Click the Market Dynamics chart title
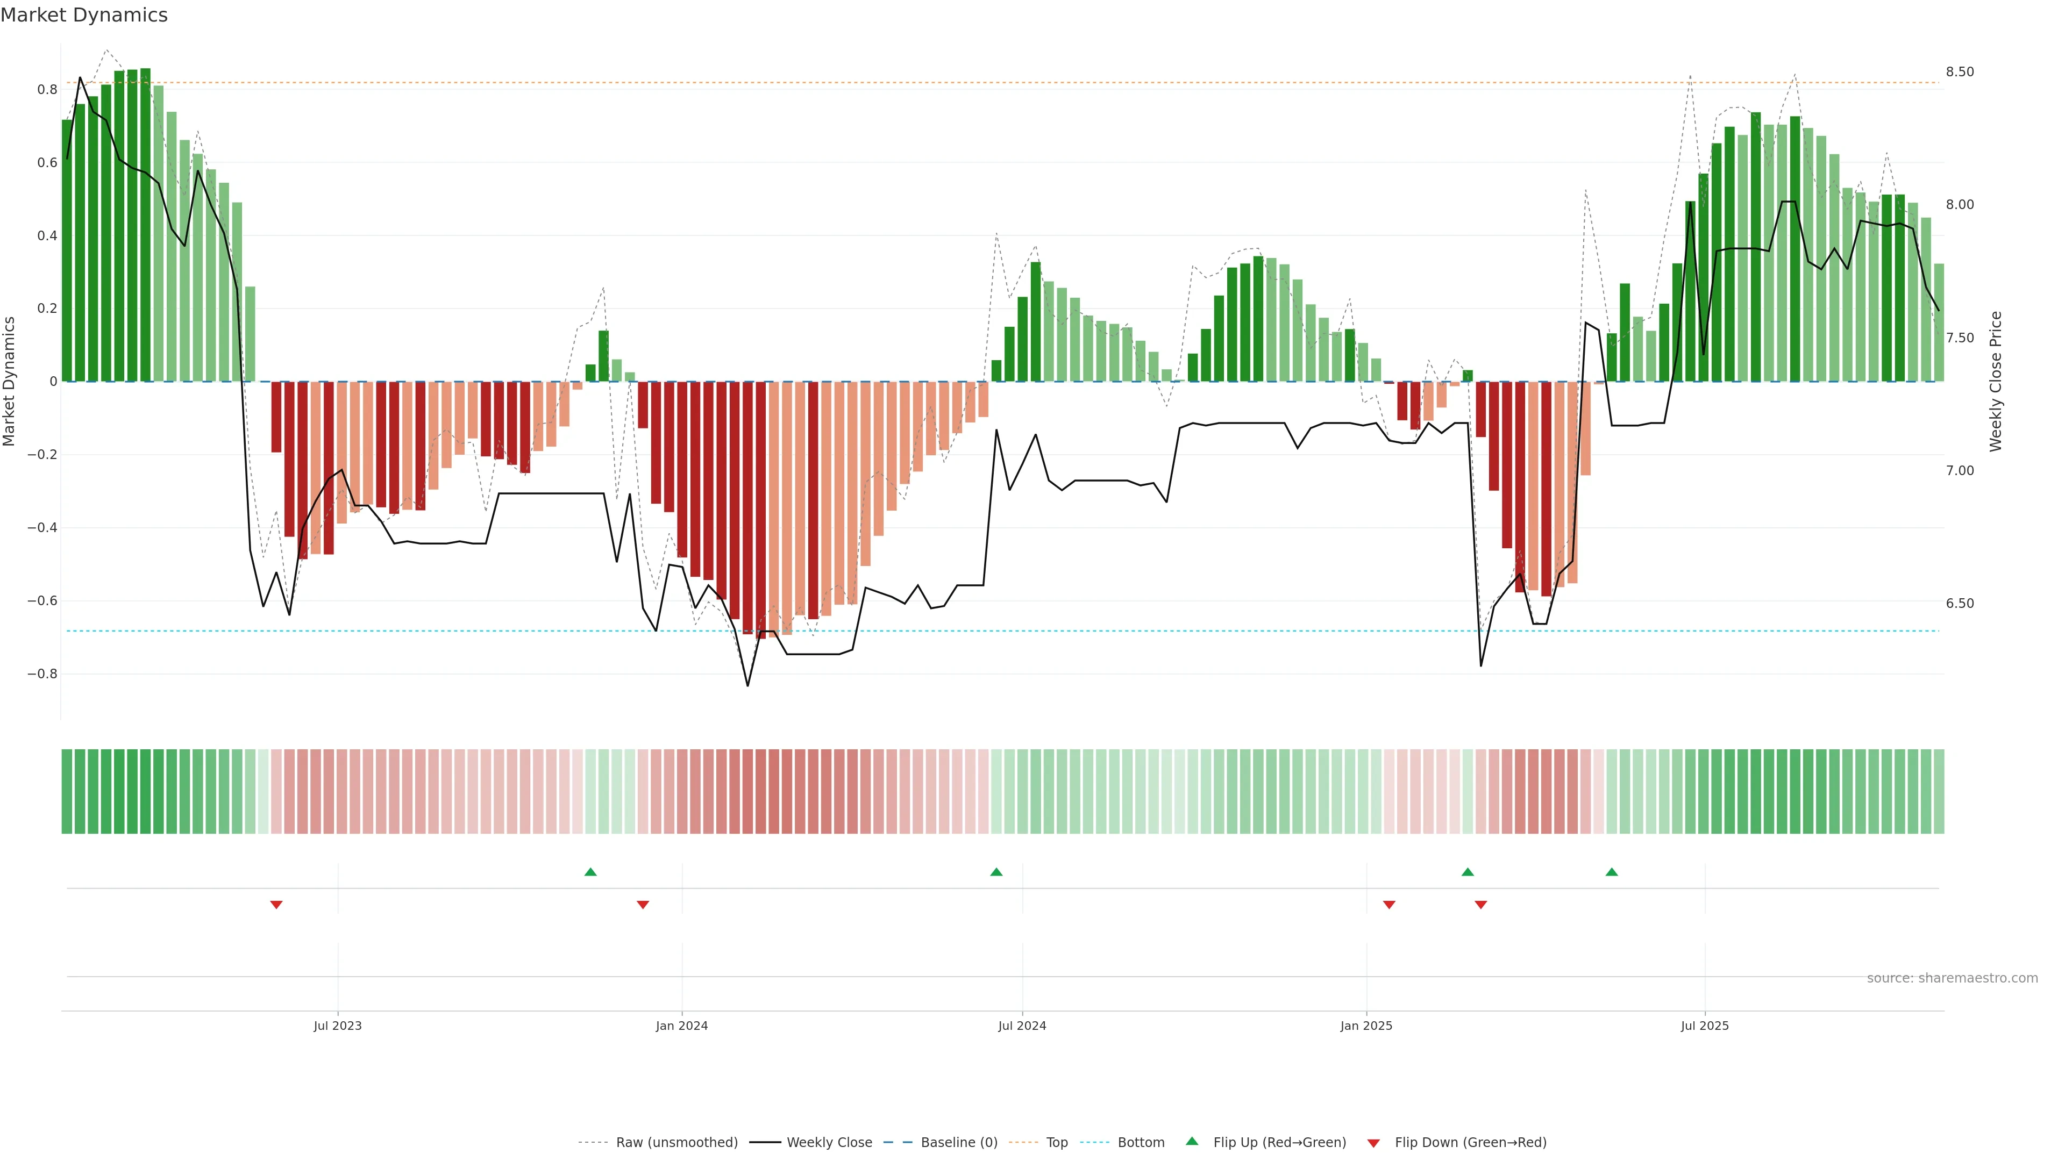Screen dimensions: 2065x1161 click(x=84, y=15)
